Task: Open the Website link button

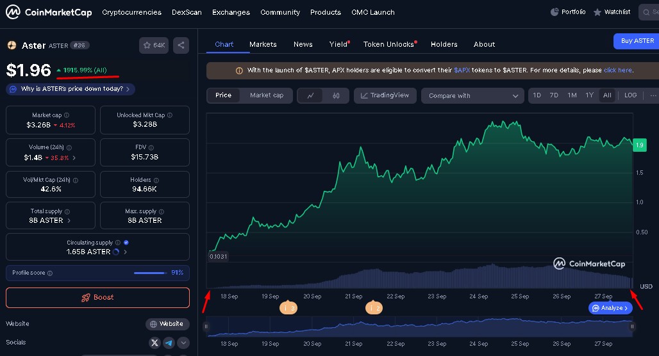Action: click(x=167, y=324)
